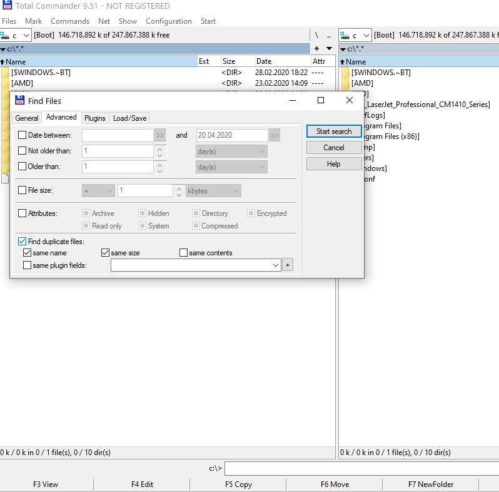This screenshot has height=492, width=499.
Task: Click the [AMD] folder icon in right panel
Action: tap(345, 83)
